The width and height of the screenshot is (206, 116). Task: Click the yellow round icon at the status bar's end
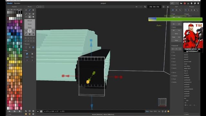168,111
